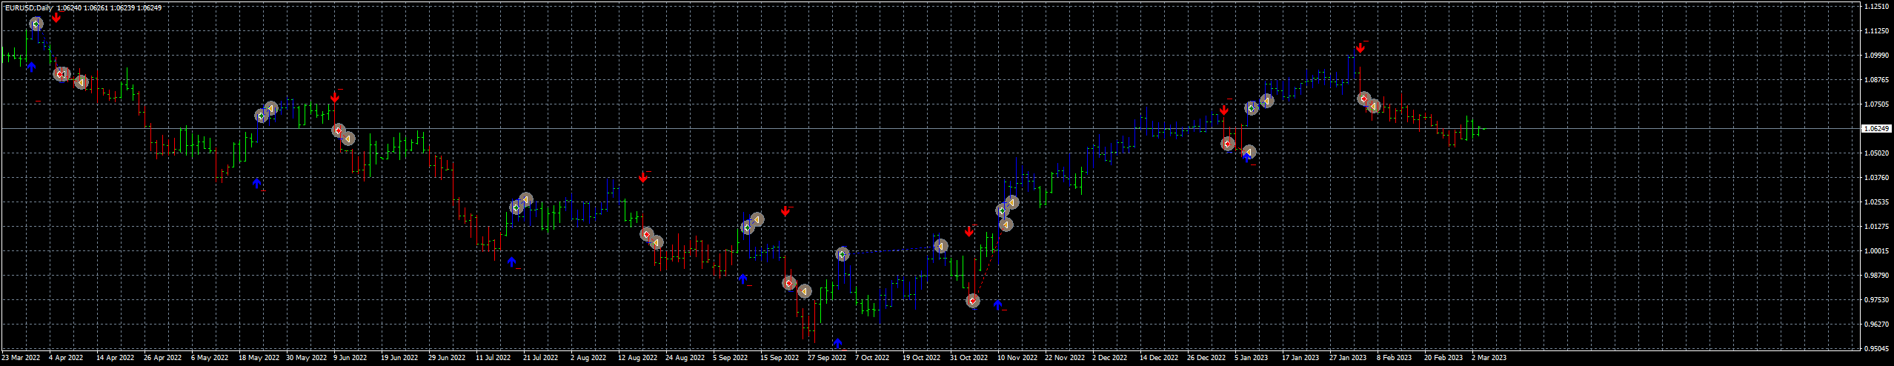This screenshot has height=366, width=1894.
Task: Click the 0.95045 price scale label
Action: tap(1875, 348)
